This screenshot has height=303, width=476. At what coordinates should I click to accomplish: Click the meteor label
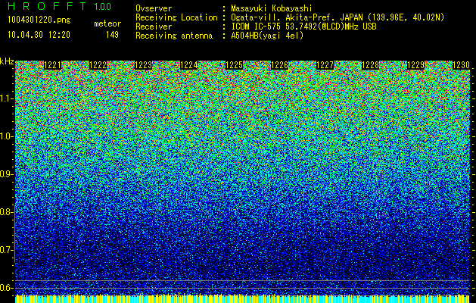pyautogui.click(x=107, y=23)
